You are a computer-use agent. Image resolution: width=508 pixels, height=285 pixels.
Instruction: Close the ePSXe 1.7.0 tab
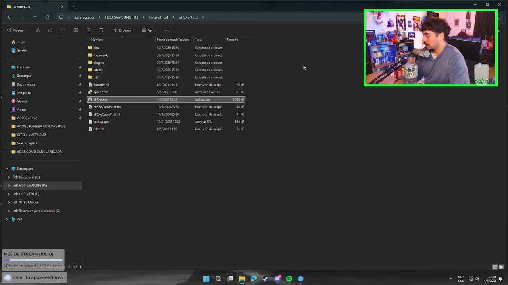[62, 7]
